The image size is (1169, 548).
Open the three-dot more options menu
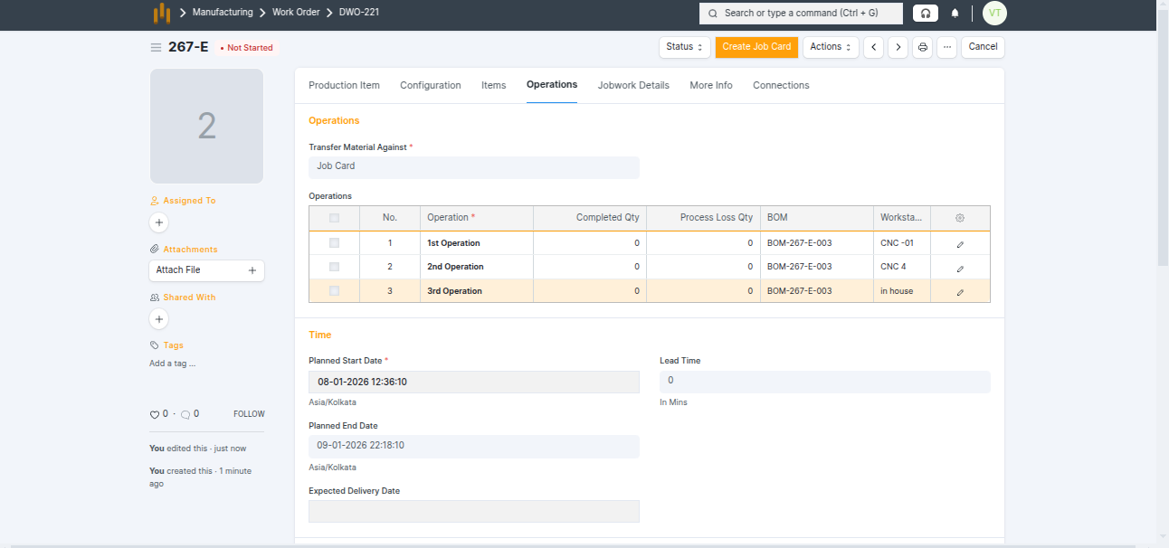[946, 47]
